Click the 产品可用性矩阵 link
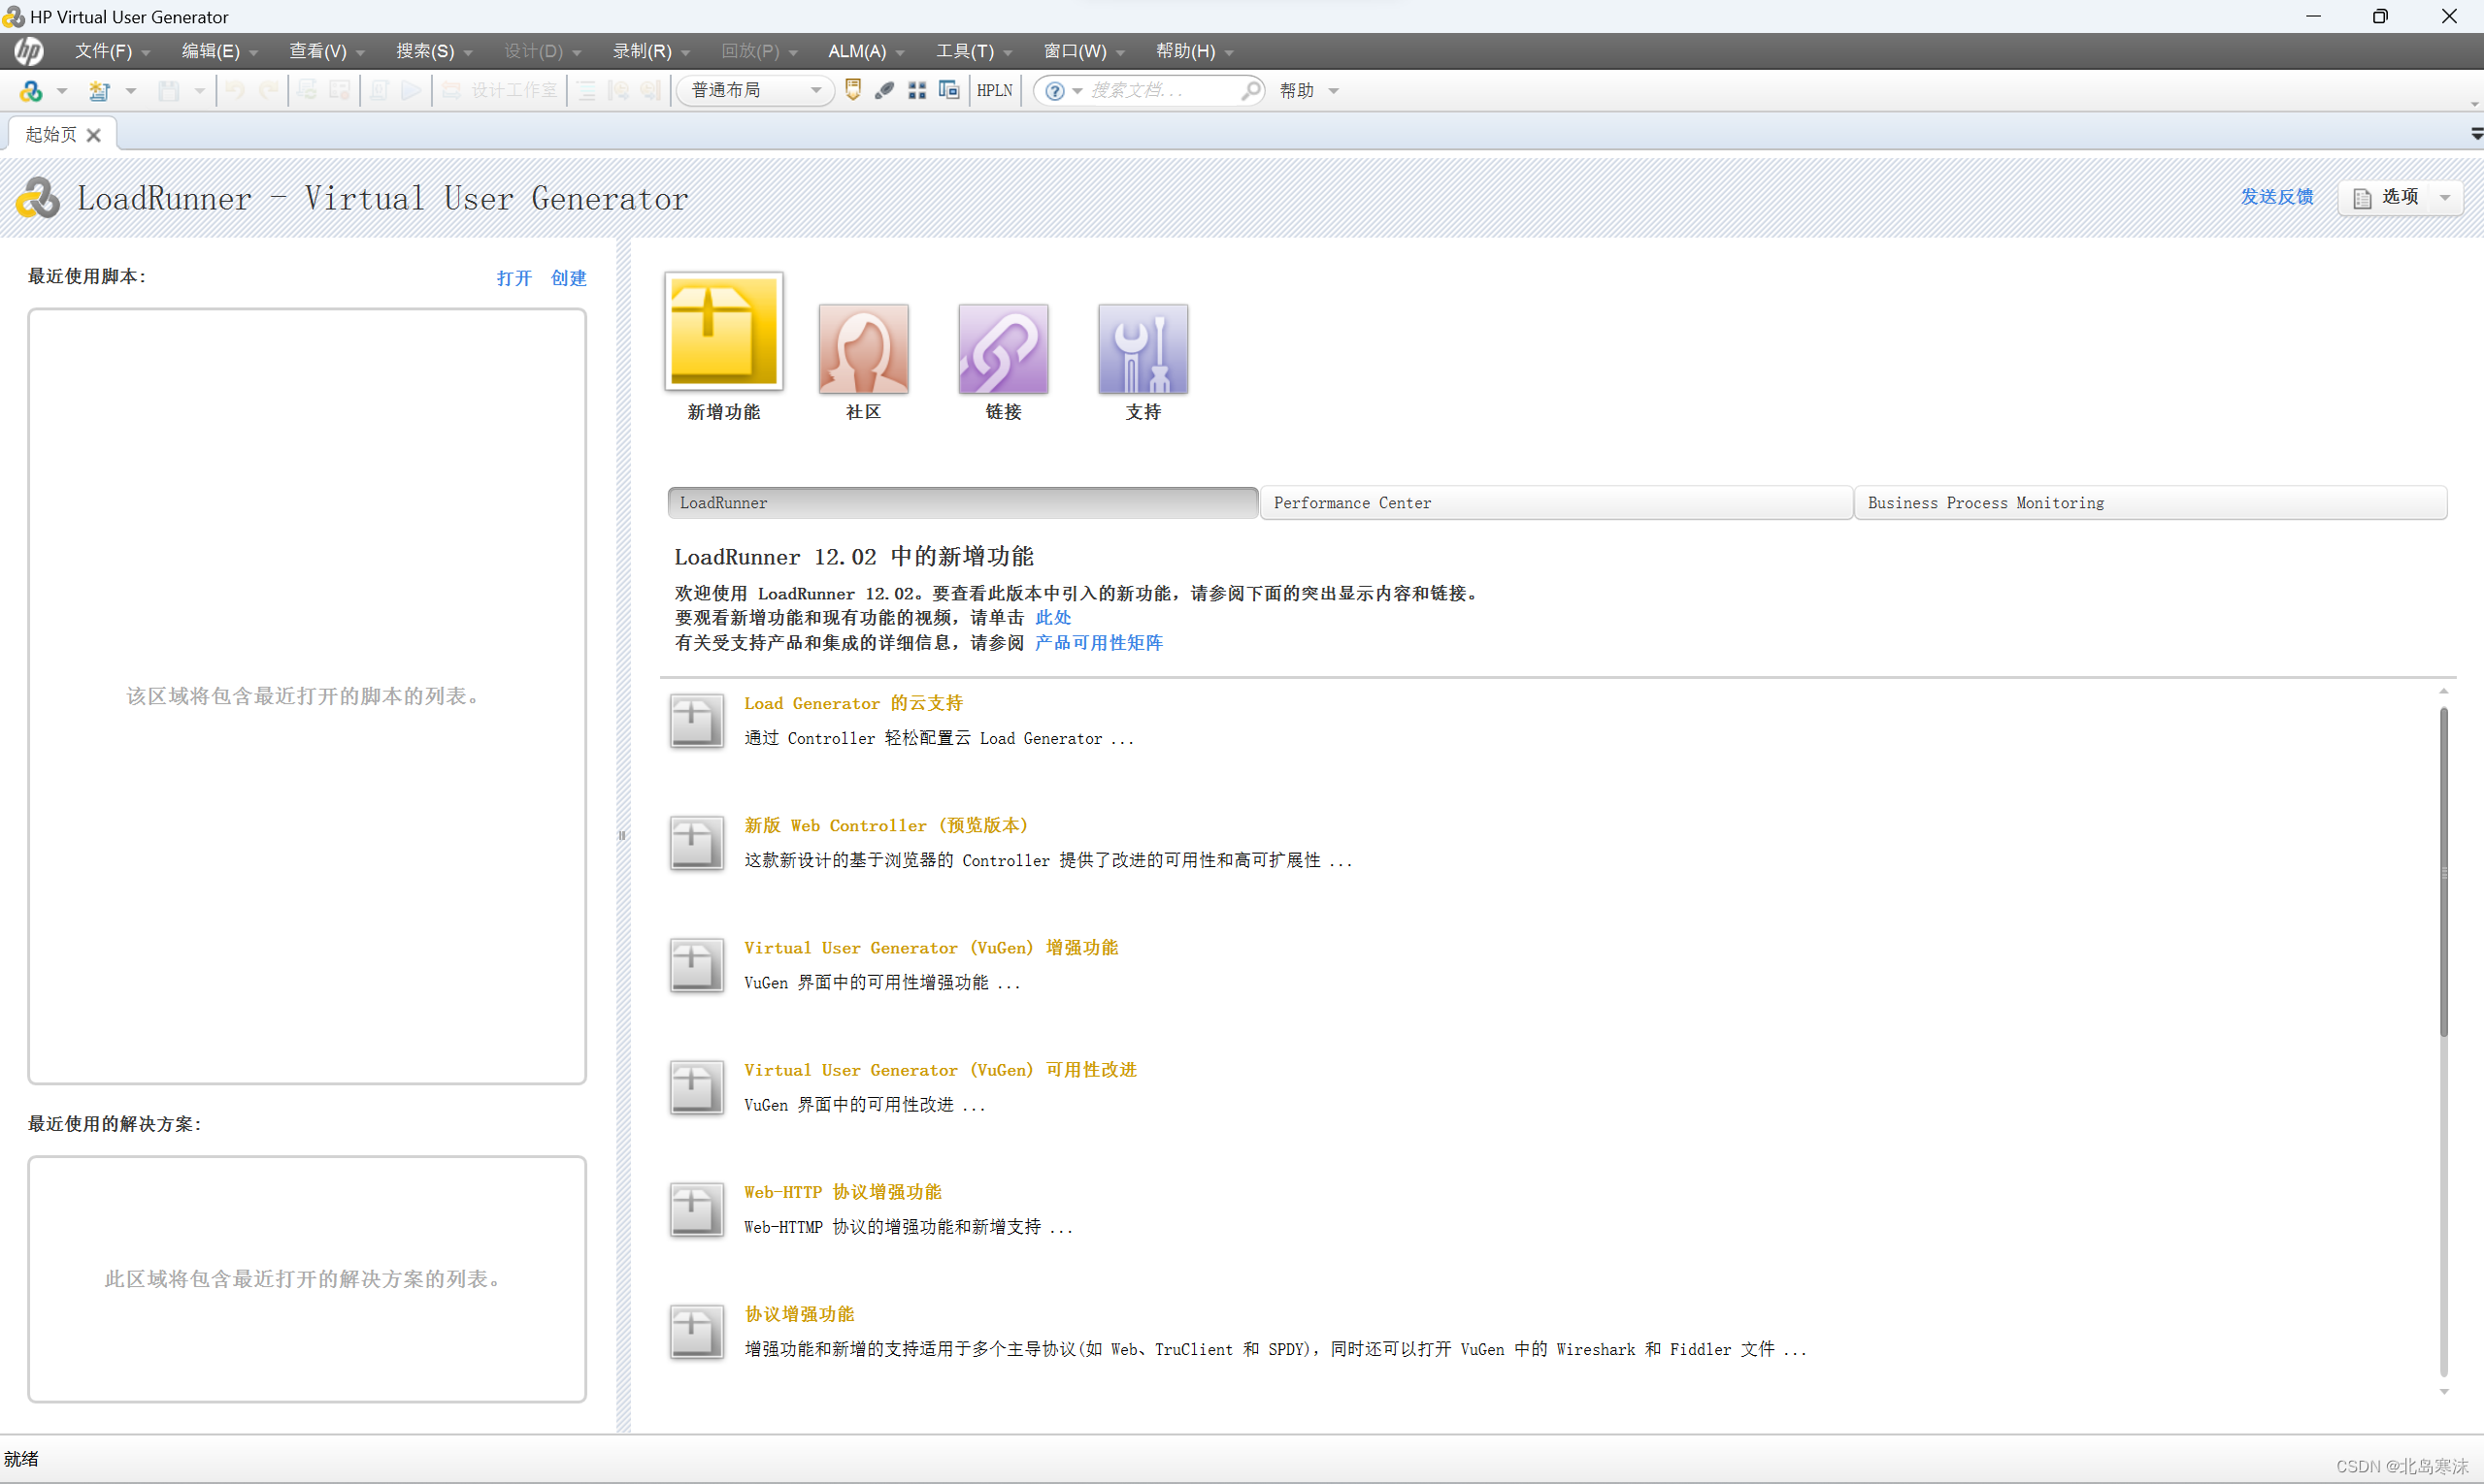 point(1098,643)
